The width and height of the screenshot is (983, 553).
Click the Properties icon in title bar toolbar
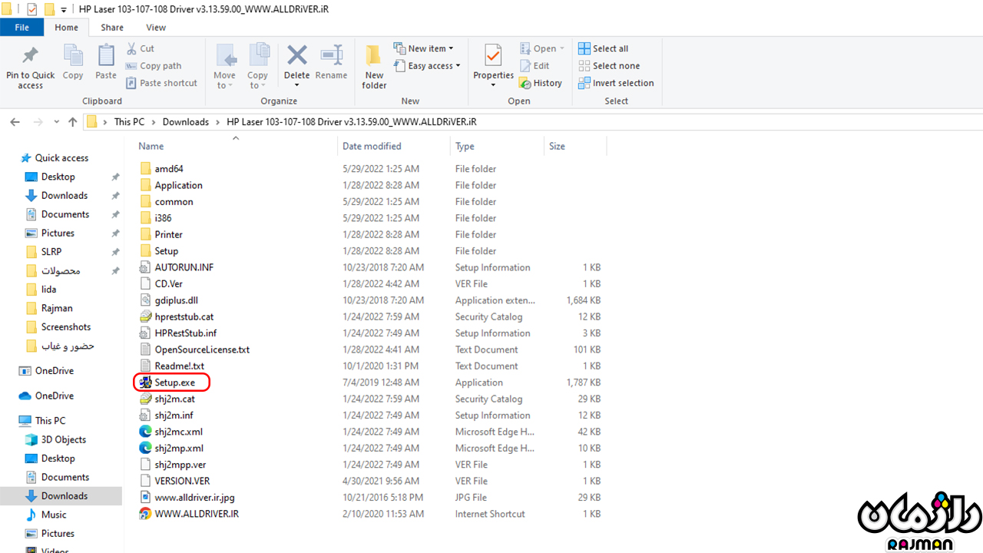[31, 9]
